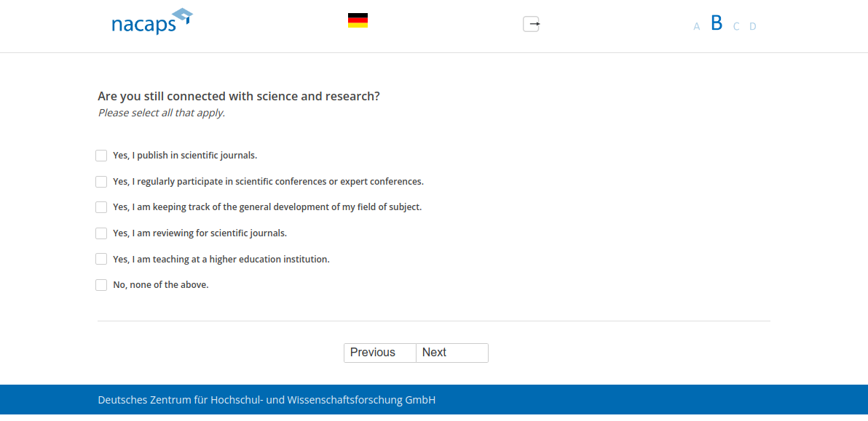Click the label text 'No, none of the above.'
The width and height of the screenshot is (868, 421).
[x=161, y=285]
